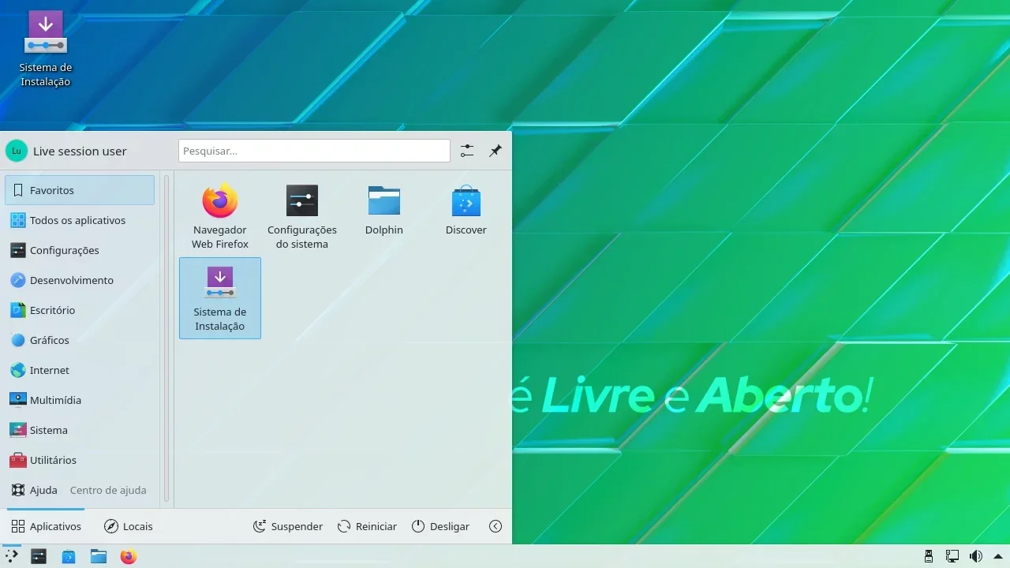This screenshot has height=568, width=1010.
Task: Switch to the Aplicativos tab
Action: (47, 526)
